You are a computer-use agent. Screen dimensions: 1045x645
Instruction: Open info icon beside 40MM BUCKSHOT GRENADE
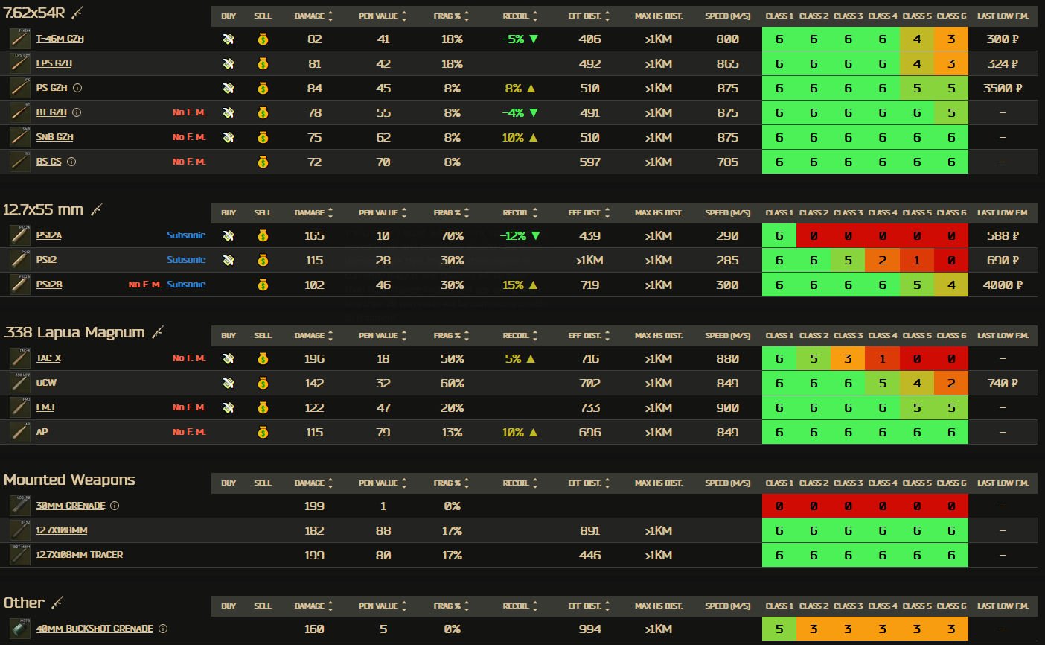[163, 629]
